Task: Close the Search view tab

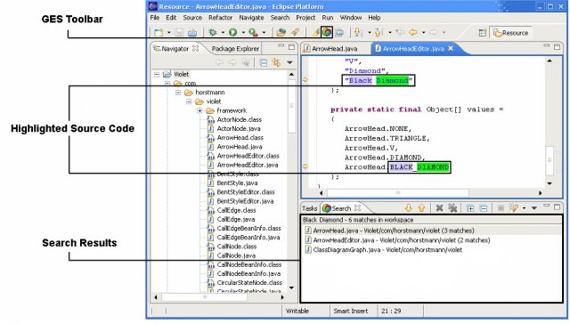Action: coord(357,208)
